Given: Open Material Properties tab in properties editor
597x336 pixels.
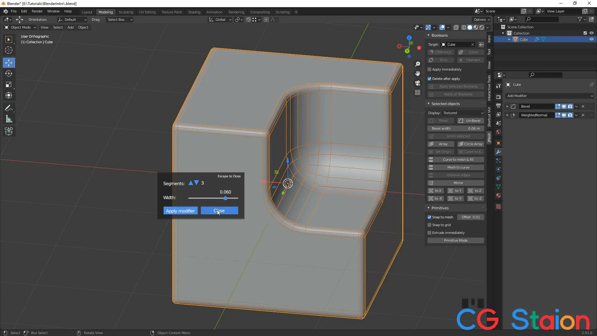Looking at the screenshot, I should click(498, 196).
